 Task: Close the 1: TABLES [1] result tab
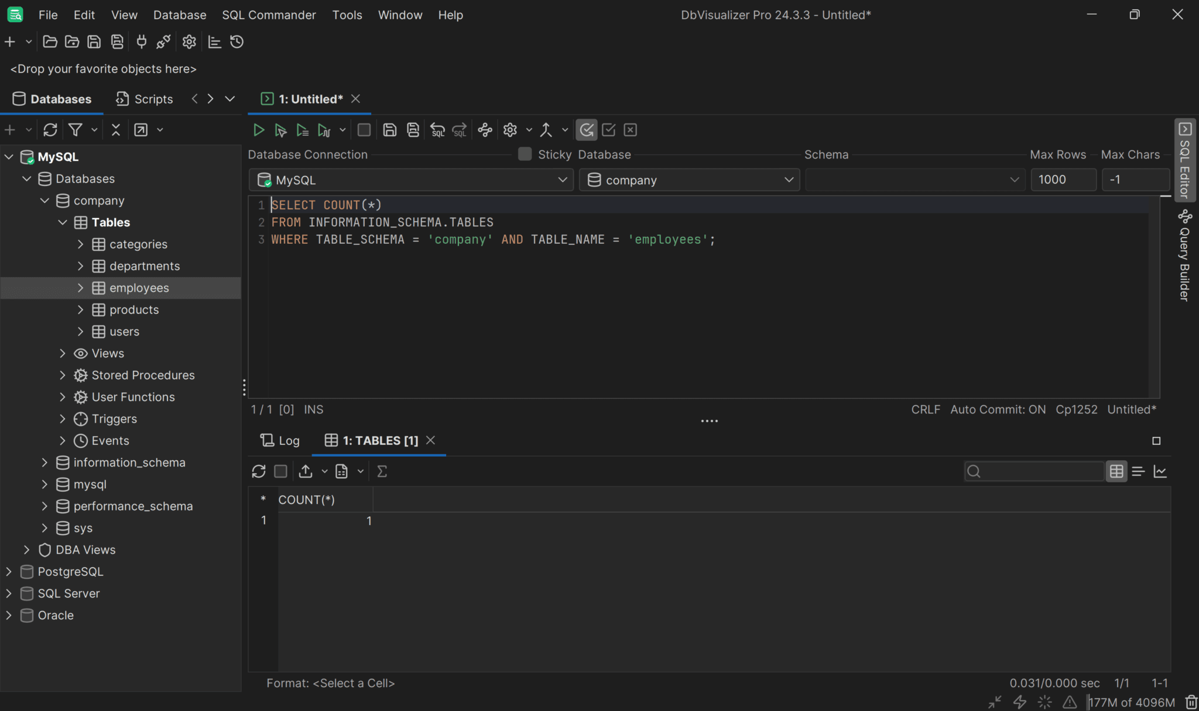[x=430, y=440]
